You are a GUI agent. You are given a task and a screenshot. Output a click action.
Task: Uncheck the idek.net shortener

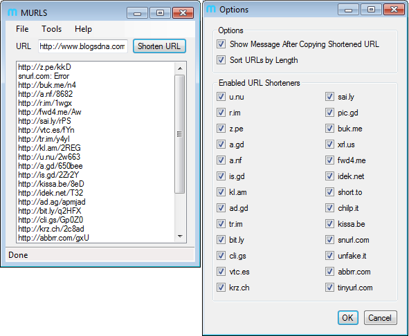329,176
